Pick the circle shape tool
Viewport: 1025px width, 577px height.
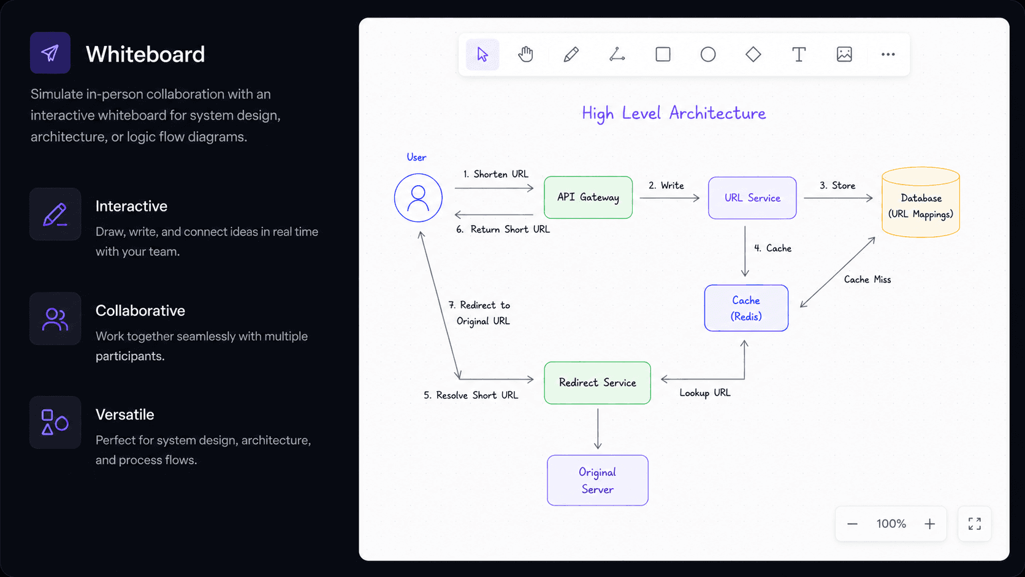[708, 55]
